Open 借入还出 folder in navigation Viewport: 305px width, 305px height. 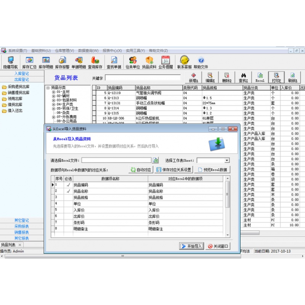pyautogui.click(x=12, y=111)
